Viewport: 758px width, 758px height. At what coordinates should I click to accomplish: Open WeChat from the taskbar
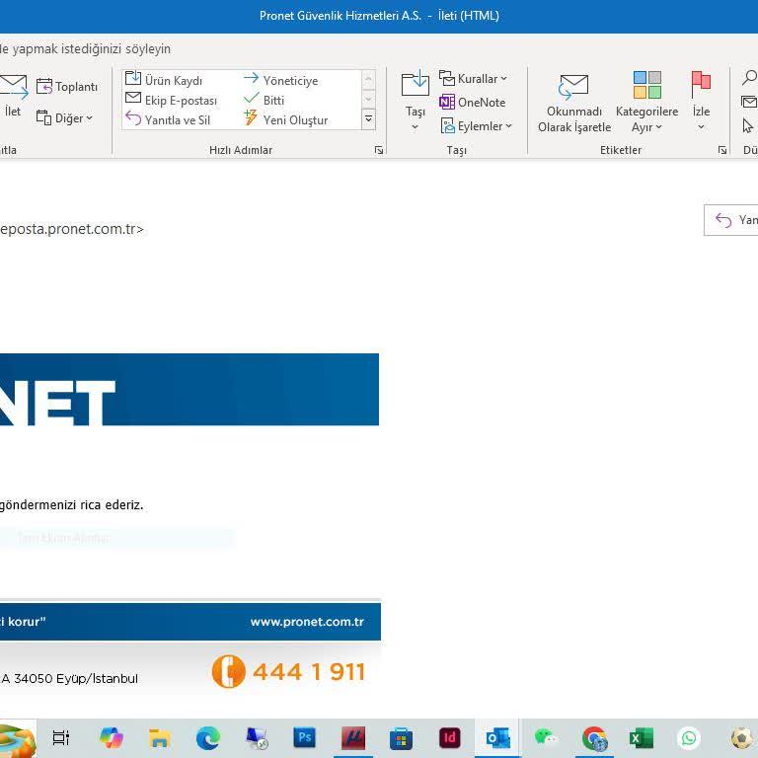click(546, 738)
